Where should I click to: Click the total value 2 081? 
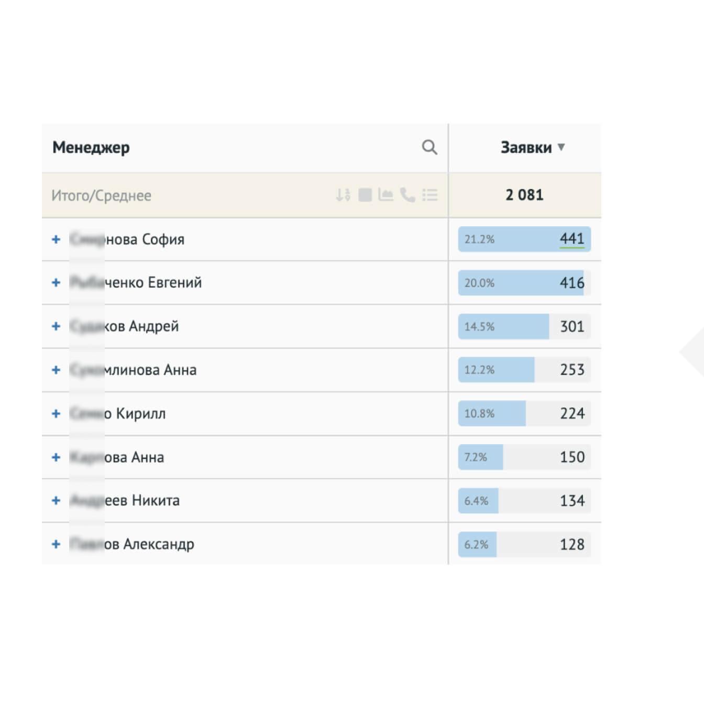524,195
